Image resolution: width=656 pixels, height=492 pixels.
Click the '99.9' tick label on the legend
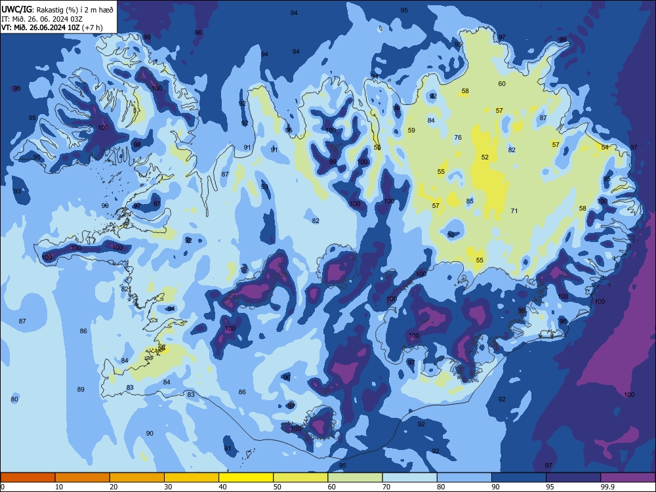point(607,487)
